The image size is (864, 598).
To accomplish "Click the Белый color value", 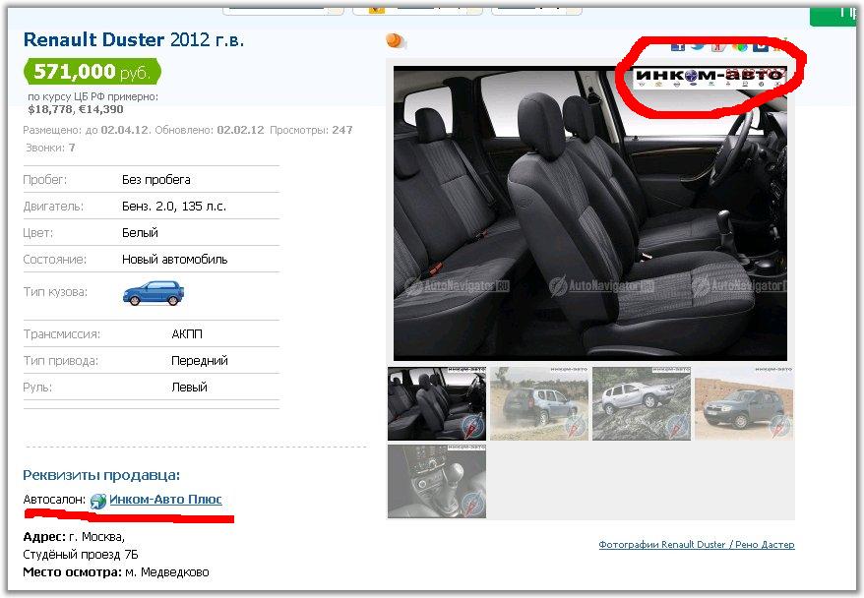I will [x=140, y=232].
